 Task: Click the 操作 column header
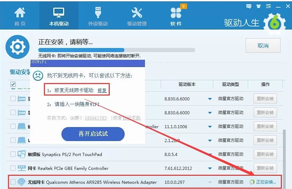(266, 84)
